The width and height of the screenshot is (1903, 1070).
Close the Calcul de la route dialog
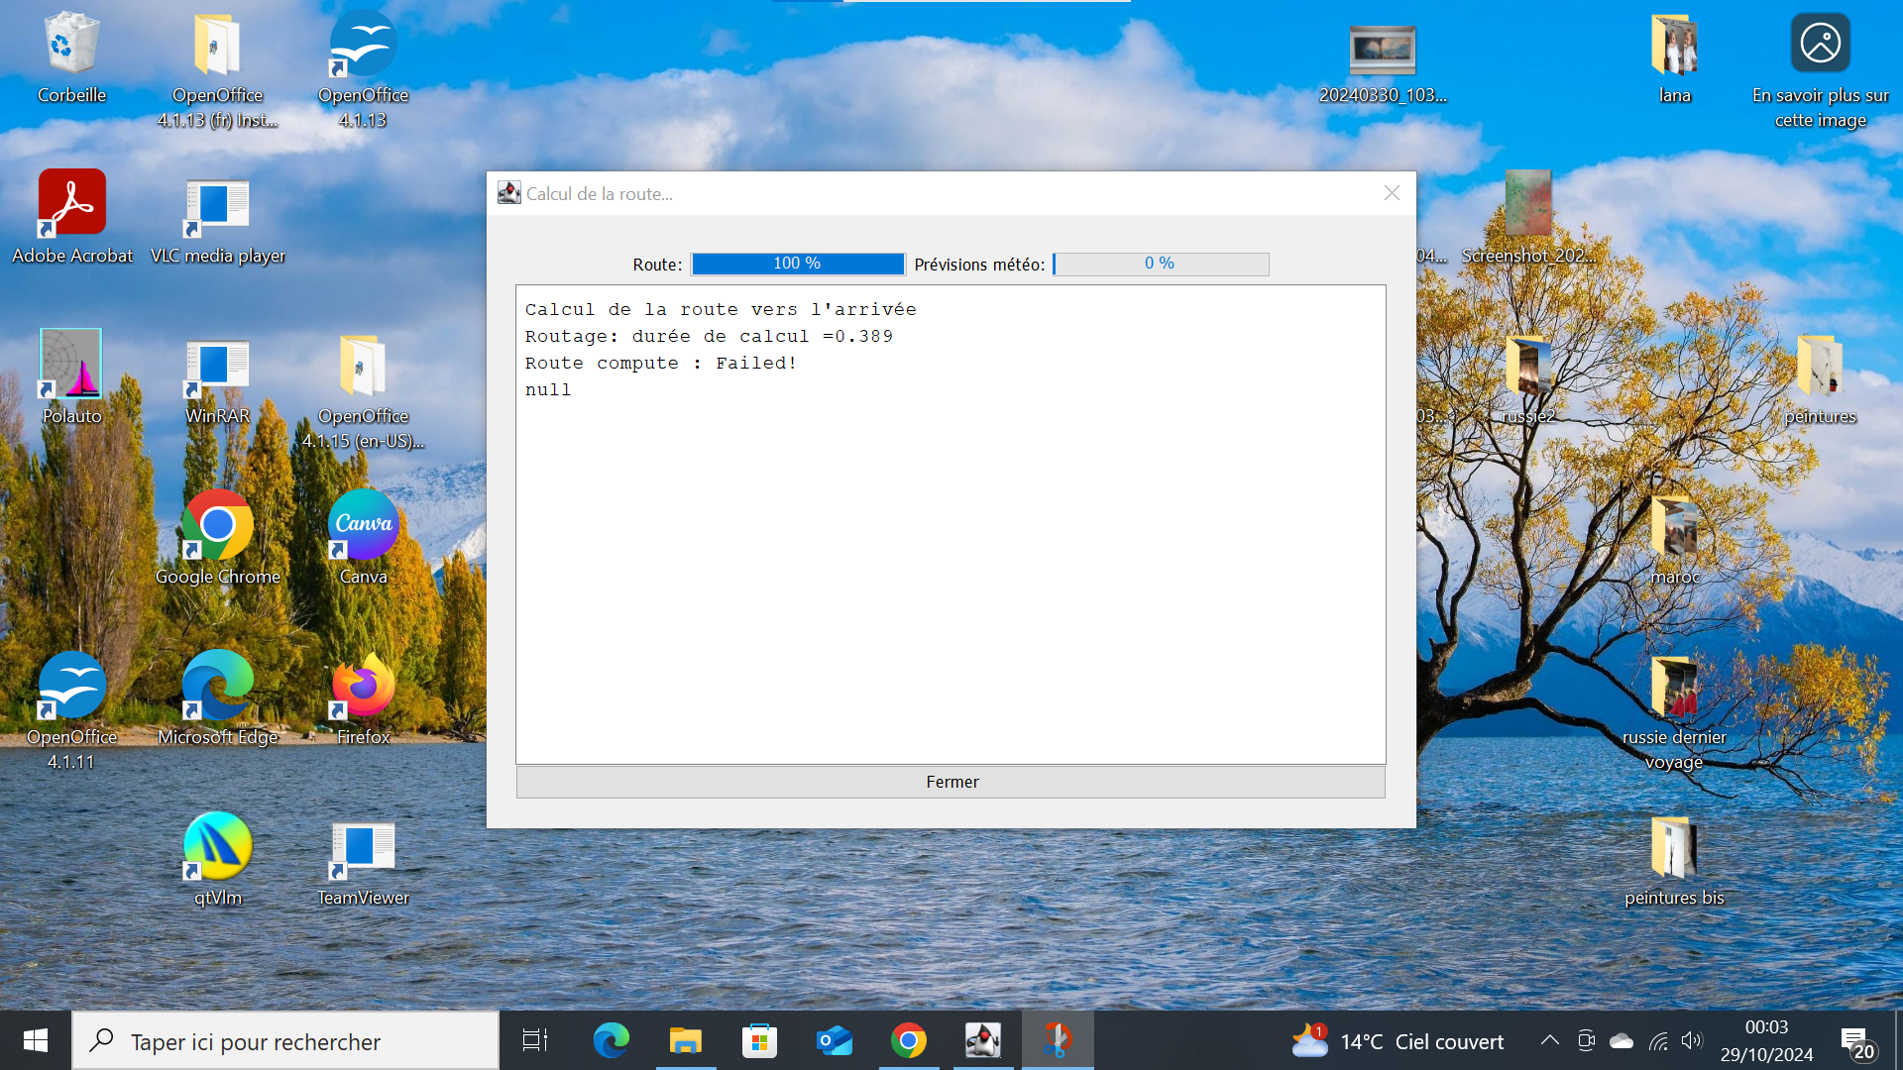pos(1392,193)
